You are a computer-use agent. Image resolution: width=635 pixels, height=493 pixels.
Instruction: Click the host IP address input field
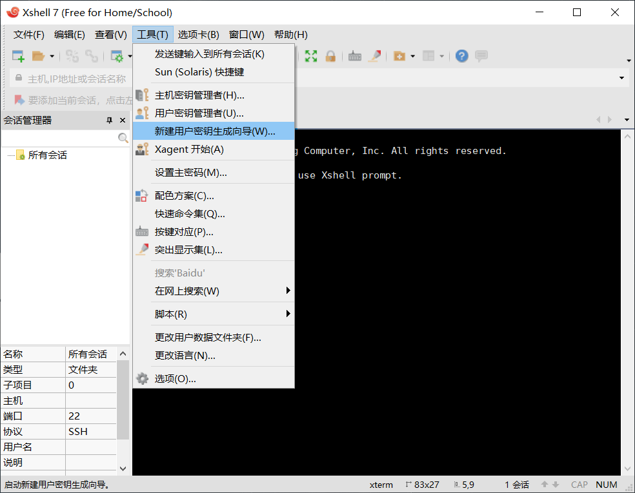(77, 78)
